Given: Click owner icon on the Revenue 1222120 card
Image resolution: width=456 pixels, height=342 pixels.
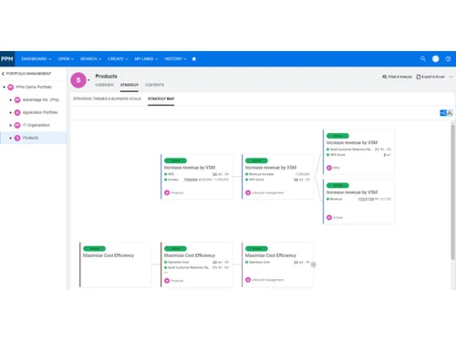Looking at the screenshot, I should coord(329,217).
